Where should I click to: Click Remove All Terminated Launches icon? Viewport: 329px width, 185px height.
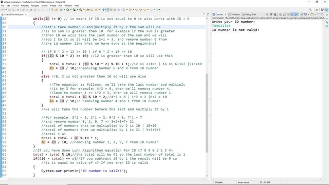pos(275,14)
